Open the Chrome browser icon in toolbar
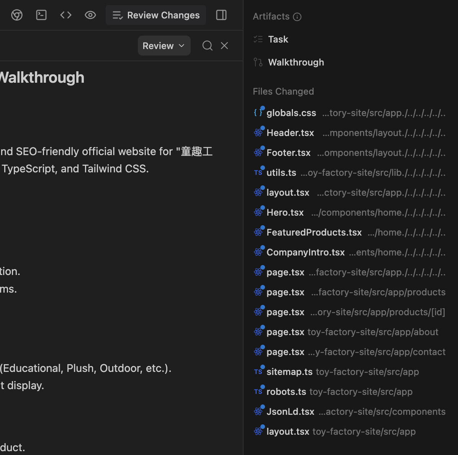Image resolution: width=458 pixels, height=455 pixels. [17, 15]
